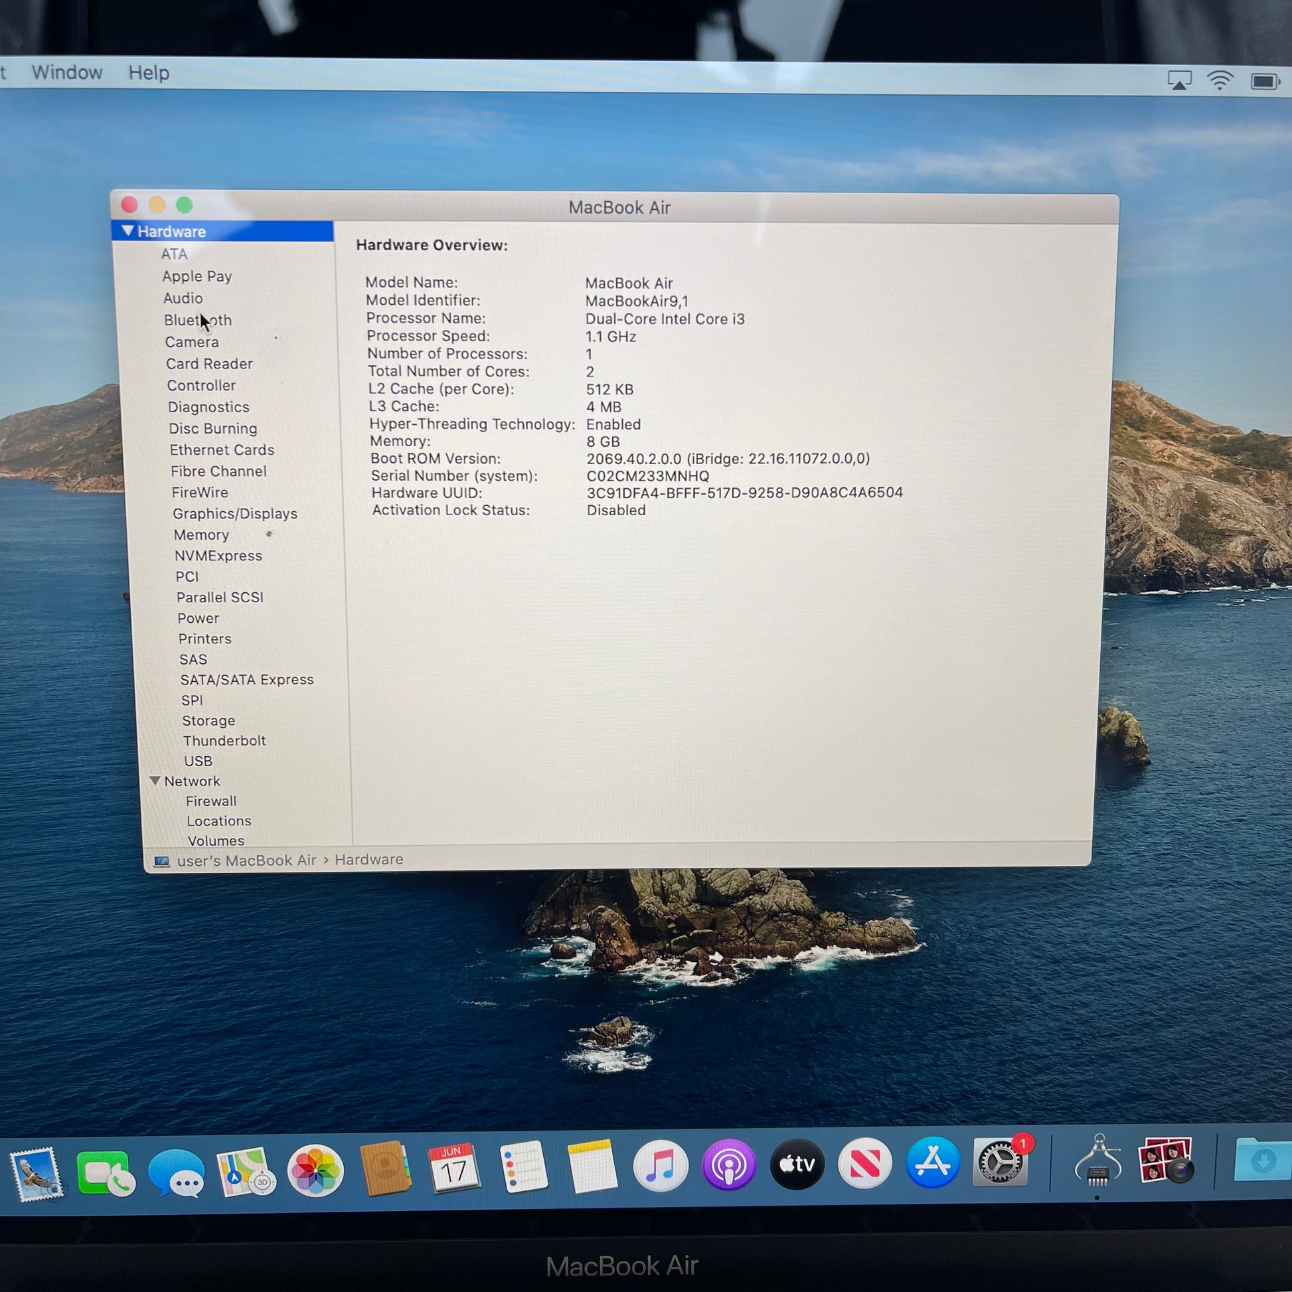The image size is (1292, 1292).
Task: Open the Help menu
Action: click(x=149, y=73)
